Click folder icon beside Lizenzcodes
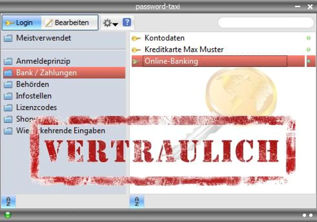 point(8,108)
